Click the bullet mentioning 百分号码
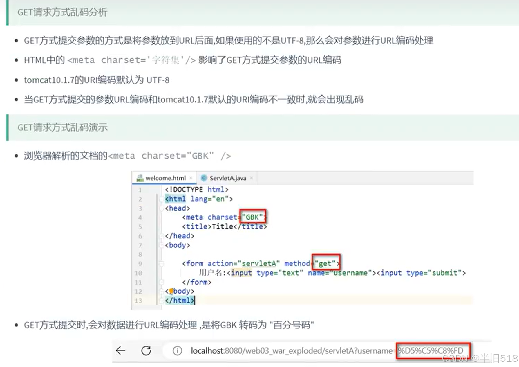519x367 pixels. (x=169, y=325)
